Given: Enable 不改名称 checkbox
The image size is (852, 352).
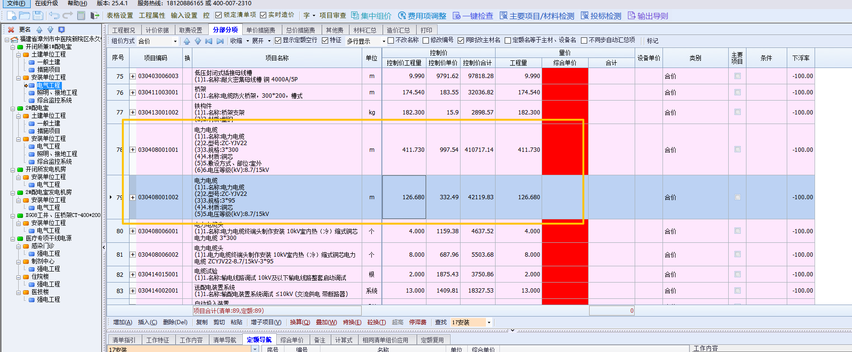Looking at the screenshot, I should point(391,40).
